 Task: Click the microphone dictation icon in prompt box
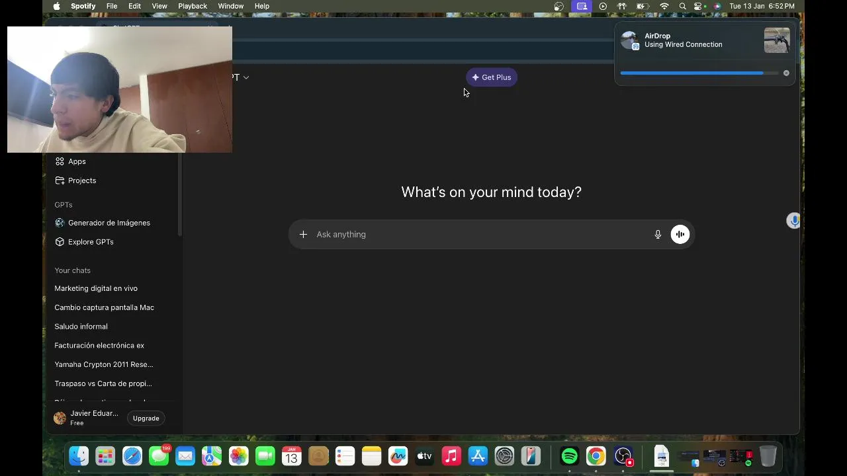658,234
